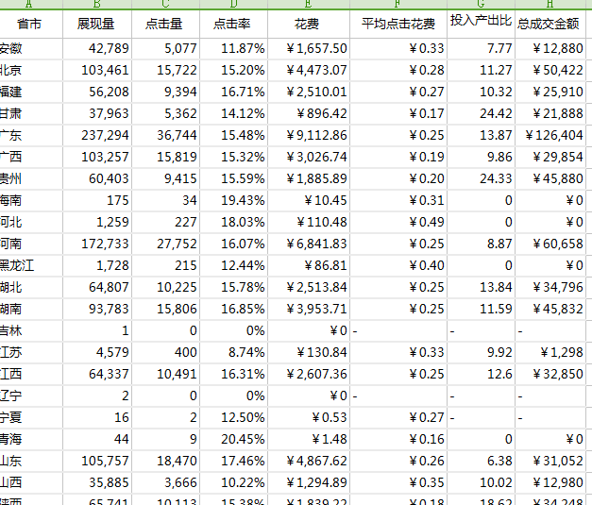Select total amount cell ¥126,404
This screenshot has height=505, width=592.
coord(550,136)
